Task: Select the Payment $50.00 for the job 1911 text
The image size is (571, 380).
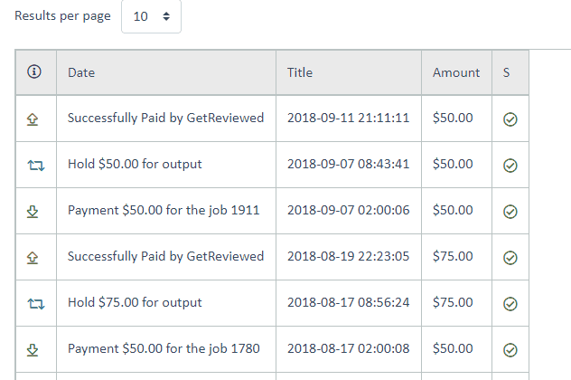Action: click(x=164, y=211)
